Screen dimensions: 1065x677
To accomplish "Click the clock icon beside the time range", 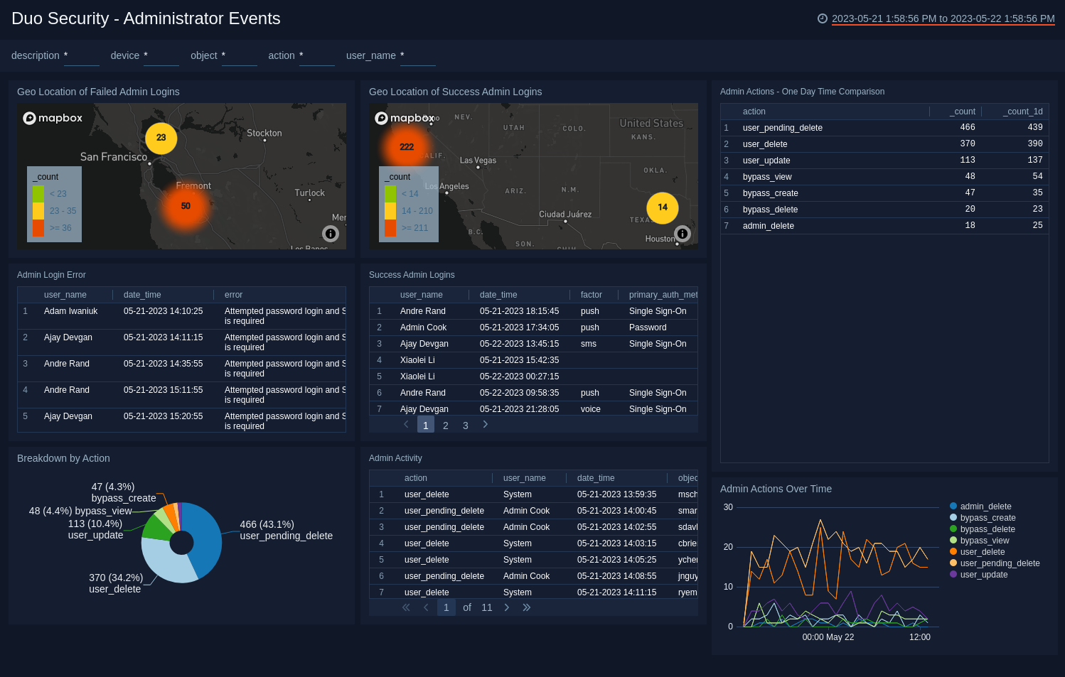I will (823, 19).
